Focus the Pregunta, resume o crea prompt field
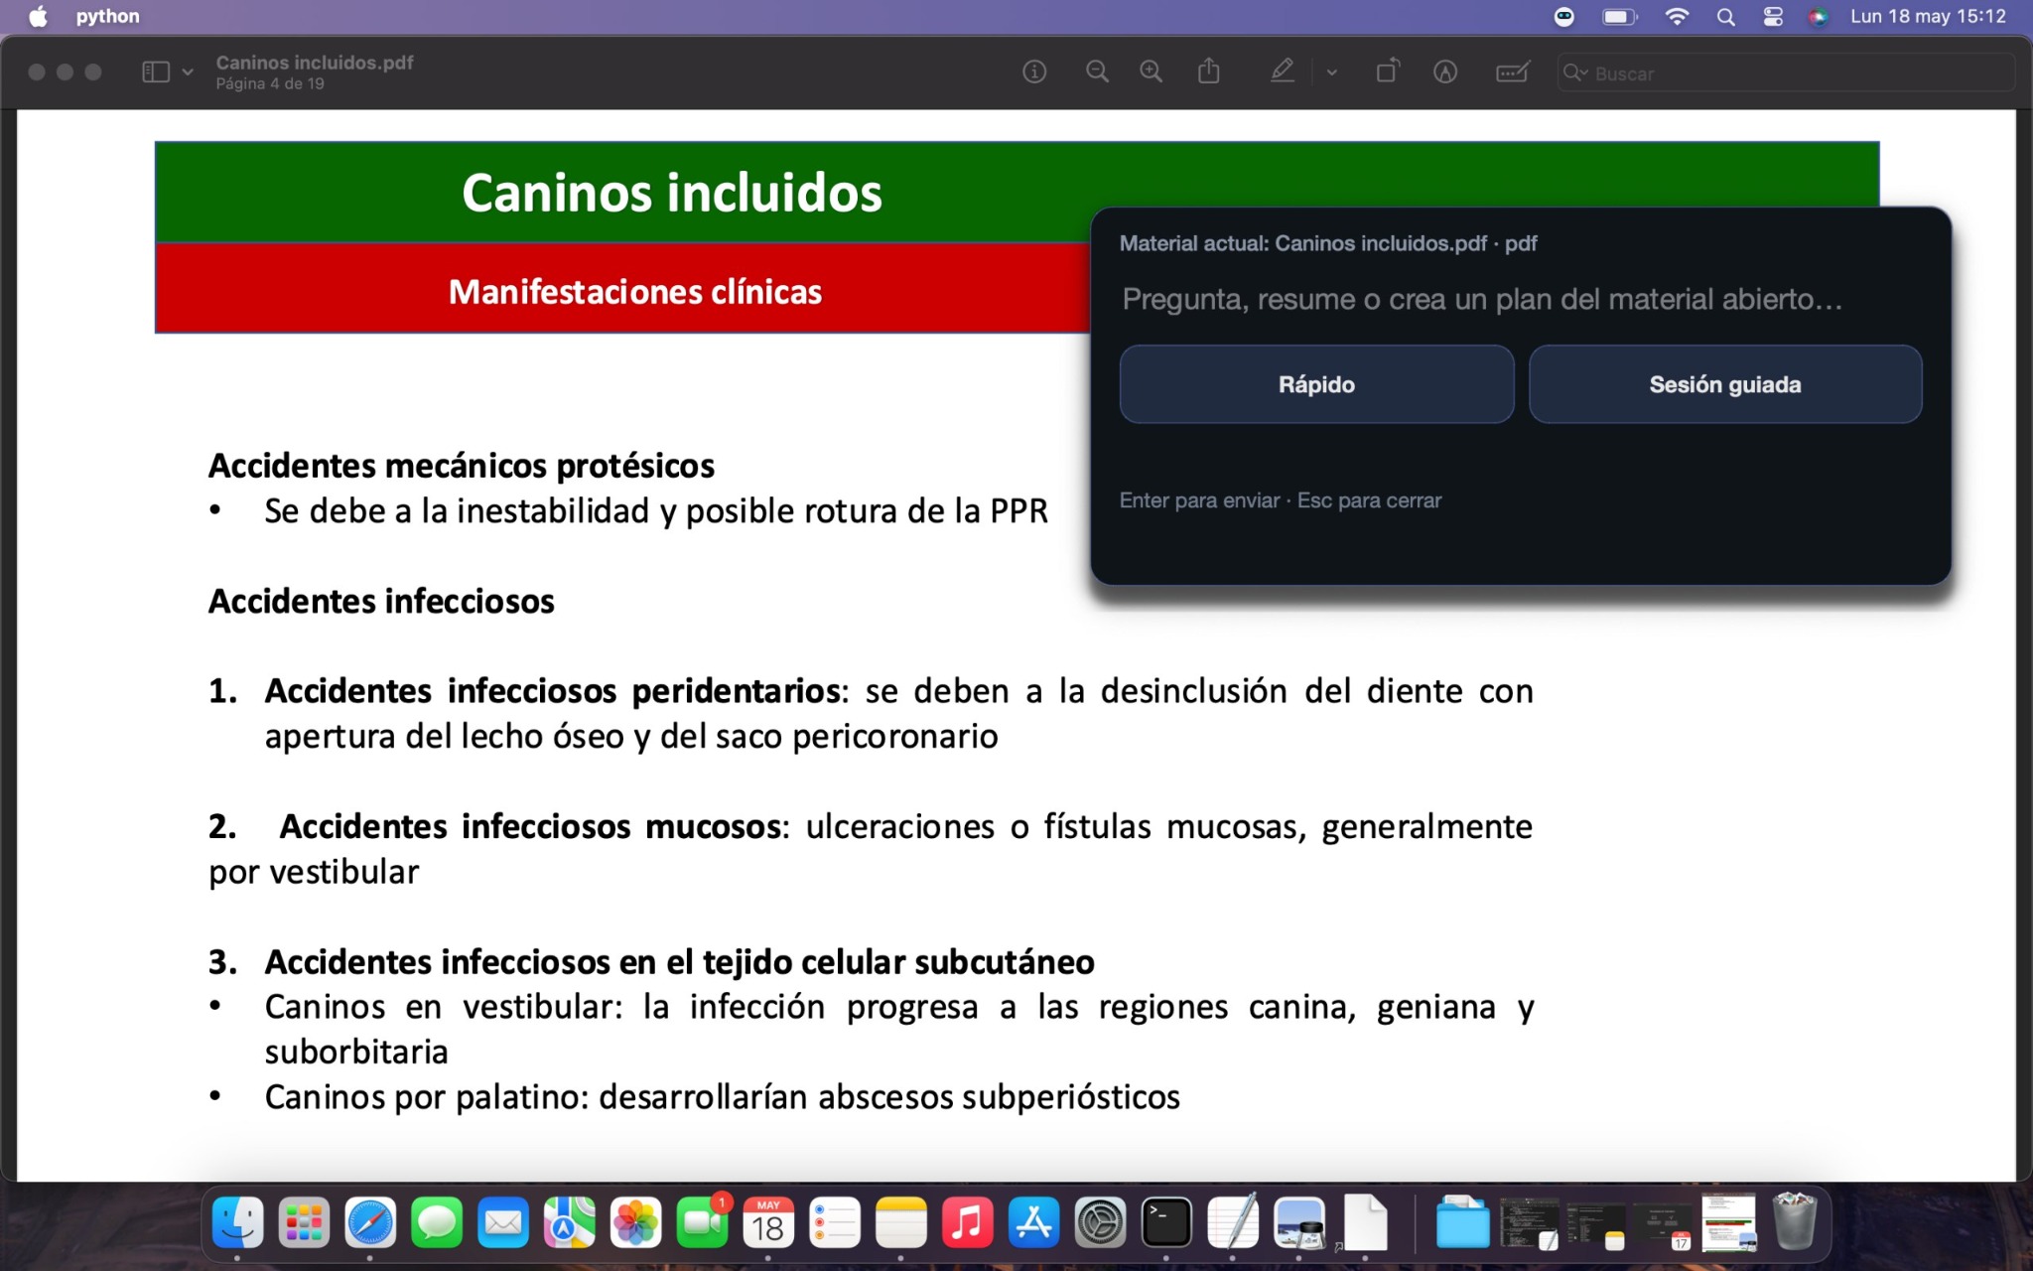The height and width of the screenshot is (1271, 2033). [x=1520, y=299]
